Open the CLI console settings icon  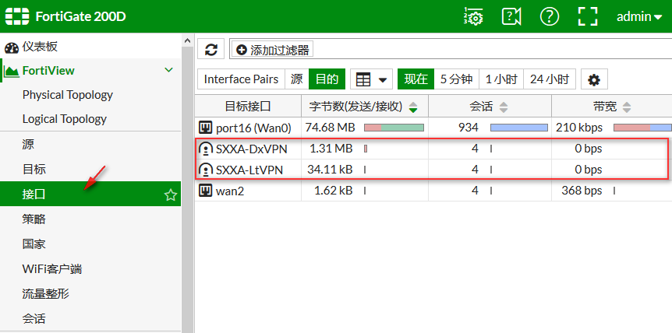473,16
